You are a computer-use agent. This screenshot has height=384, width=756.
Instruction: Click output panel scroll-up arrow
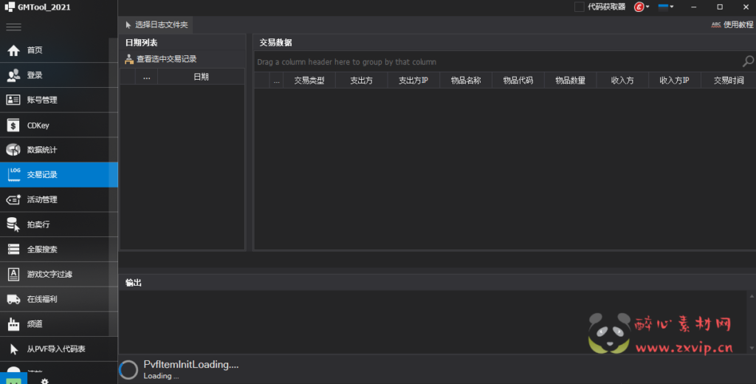tap(752, 295)
